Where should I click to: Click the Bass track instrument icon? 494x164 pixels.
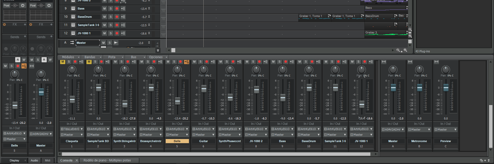(x=73, y=8)
